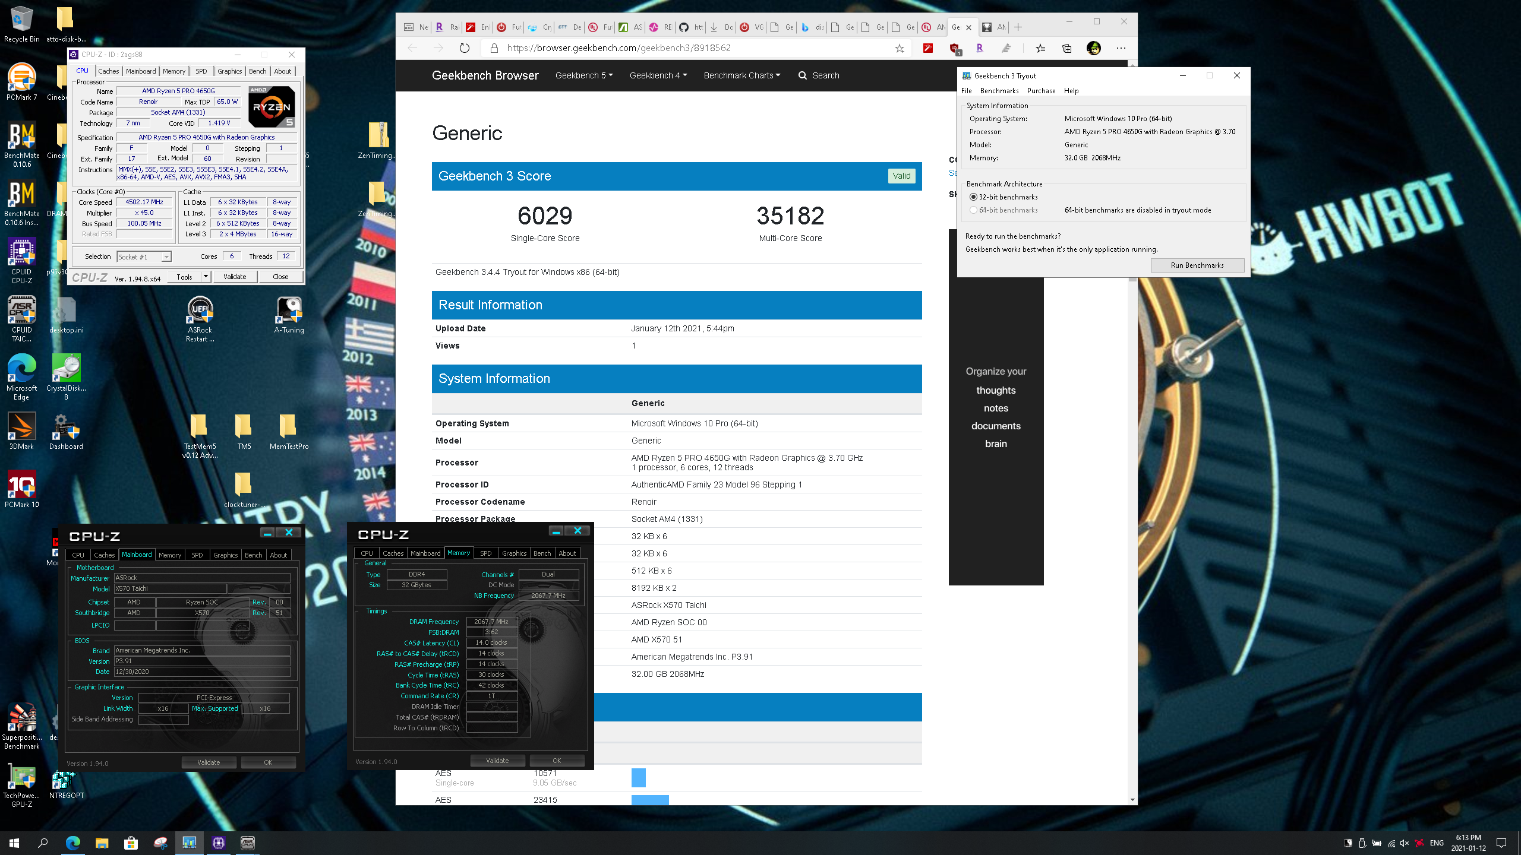
Task: Switch to Caches tab in CPU-Z ID window
Action: click(x=109, y=71)
